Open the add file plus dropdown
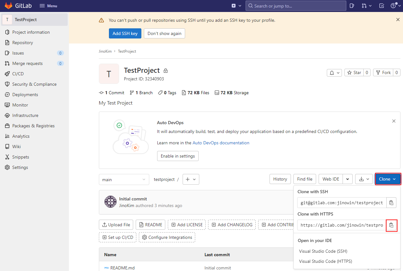Screen dimensions: 403x271 click(x=191, y=179)
